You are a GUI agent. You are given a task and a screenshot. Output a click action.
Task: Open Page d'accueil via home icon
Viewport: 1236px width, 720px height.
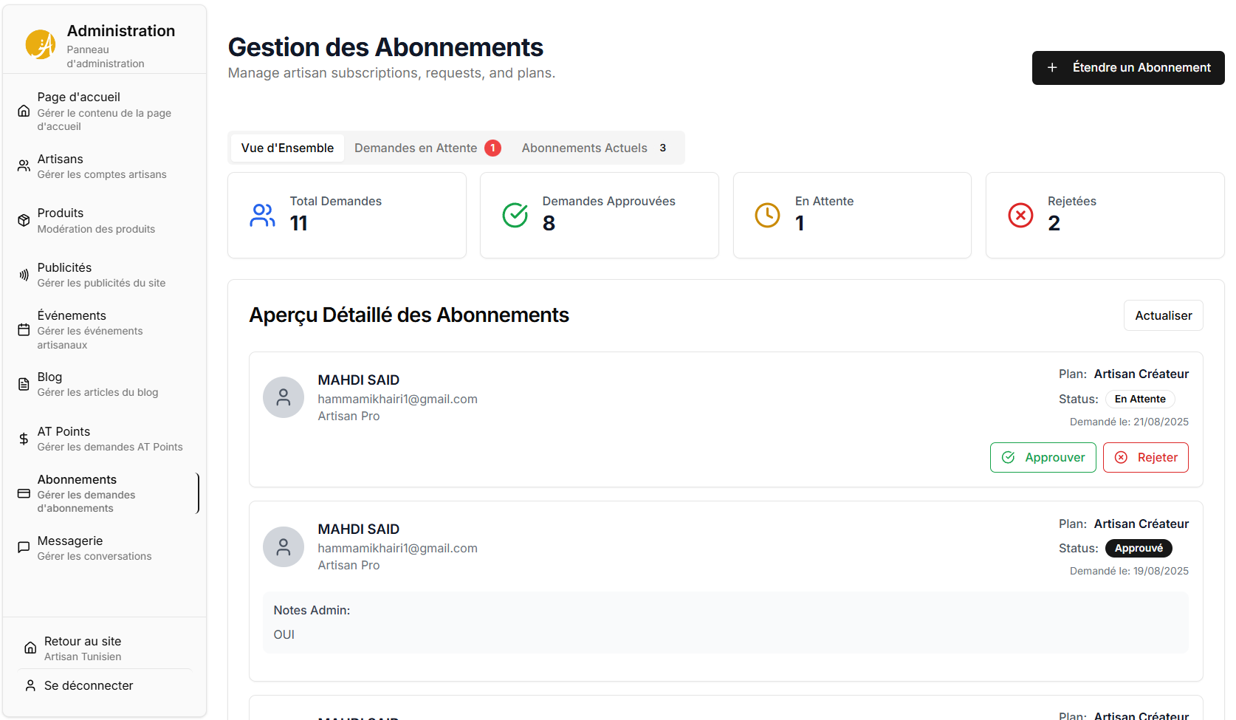click(24, 111)
